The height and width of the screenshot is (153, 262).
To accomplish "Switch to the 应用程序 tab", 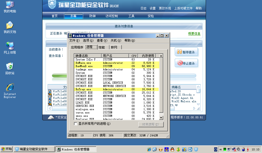I will click(77, 47).
